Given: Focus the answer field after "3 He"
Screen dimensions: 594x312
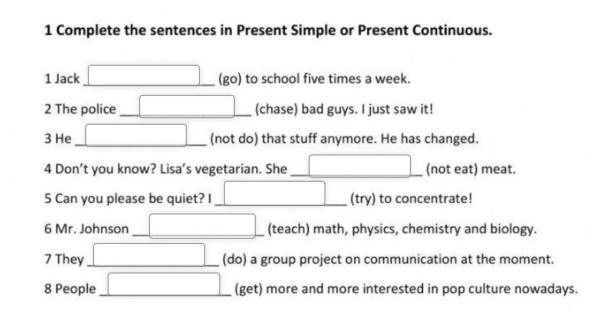Looking at the screenshot, I should click(x=136, y=135).
